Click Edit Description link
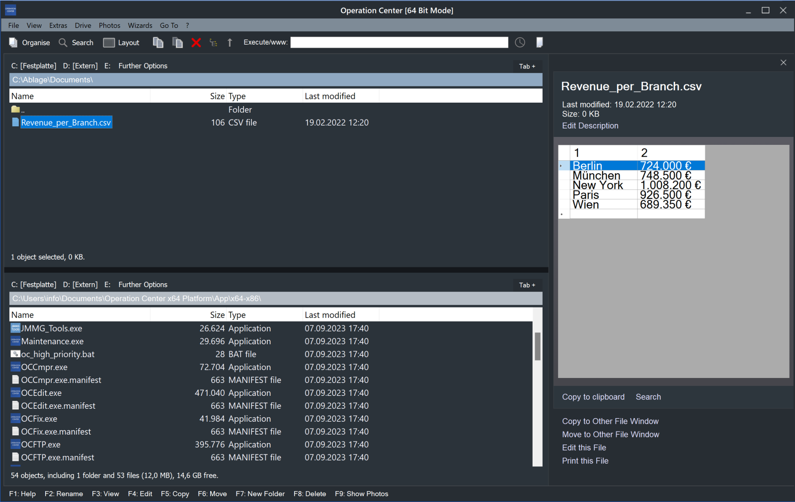Screen dimensions: 795x502 [590, 126]
